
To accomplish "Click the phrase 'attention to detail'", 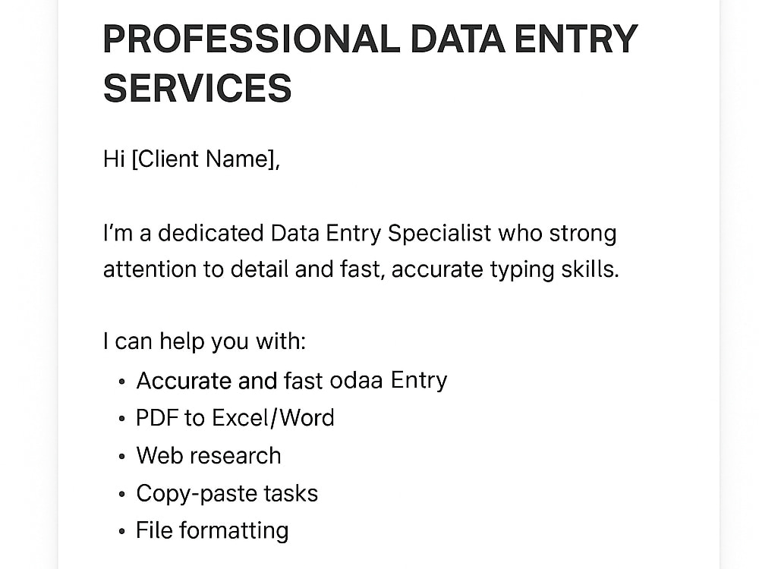I will (x=196, y=269).
